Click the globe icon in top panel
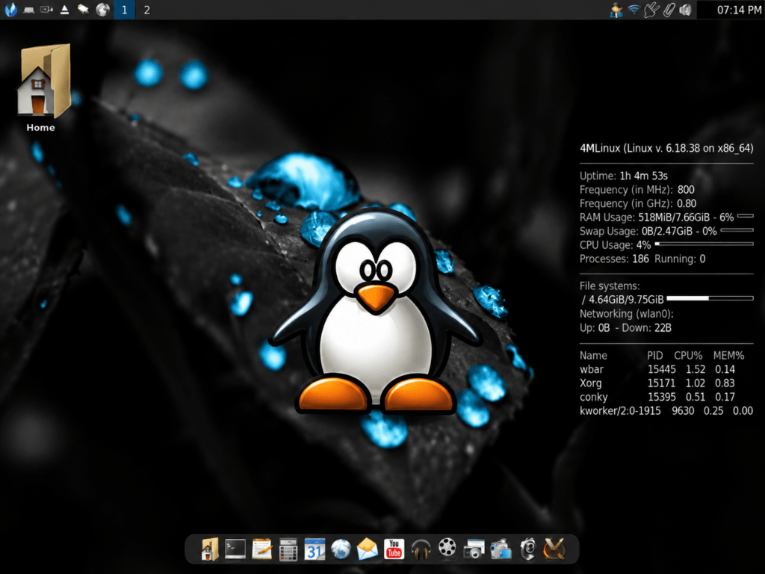The height and width of the screenshot is (574, 765). point(102,10)
